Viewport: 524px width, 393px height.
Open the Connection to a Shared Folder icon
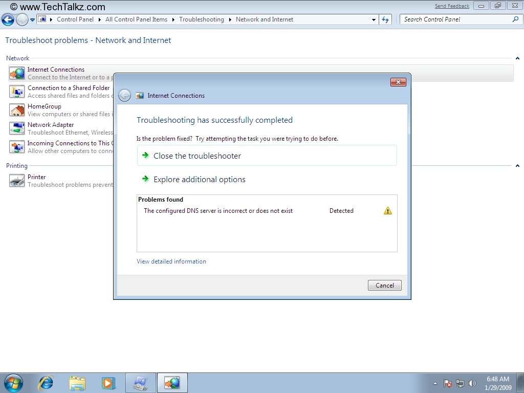pos(17,92)
